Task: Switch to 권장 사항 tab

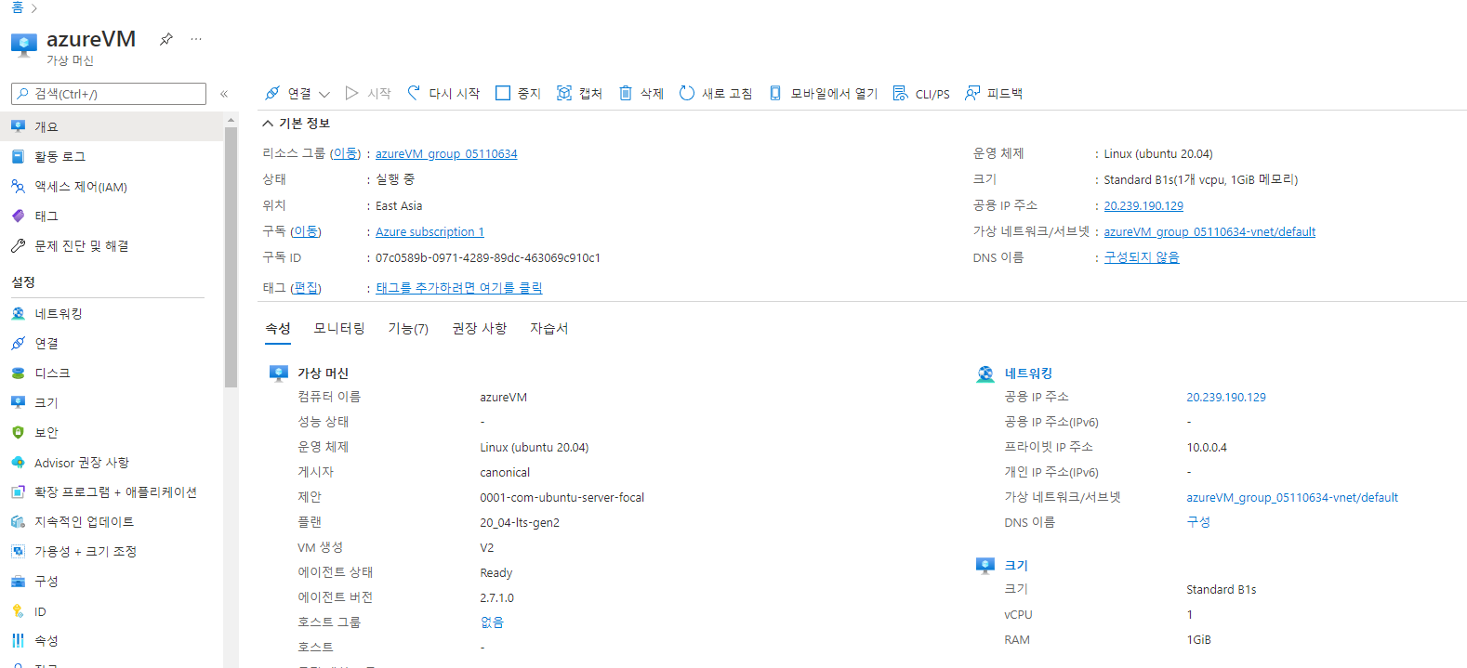Action: [480, 329]
